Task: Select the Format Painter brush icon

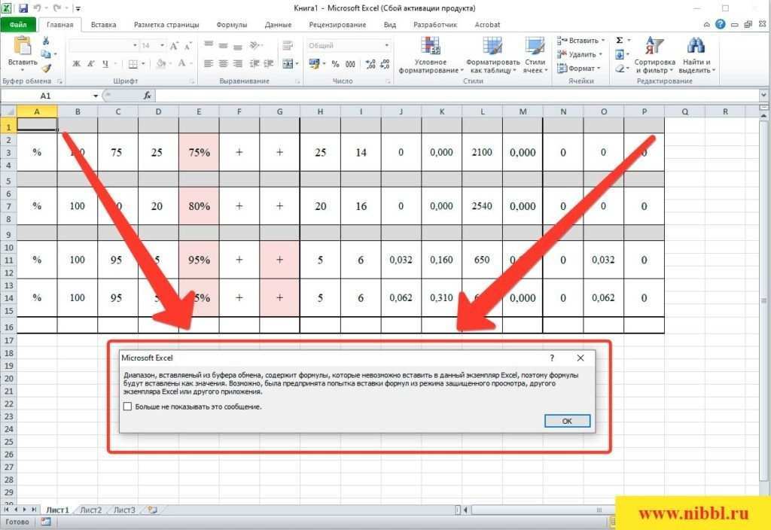Action: tap(46, 68)
